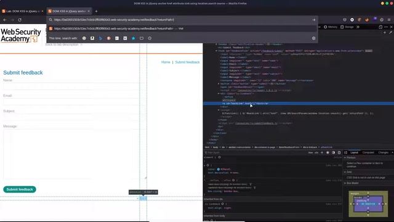Toggle print media simulation icon

[x=339, y=152]
